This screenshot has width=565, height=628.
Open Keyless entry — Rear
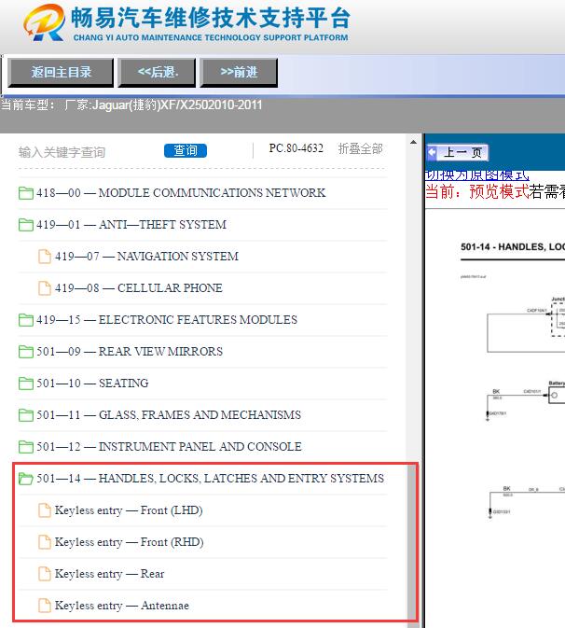pos(110,574)
